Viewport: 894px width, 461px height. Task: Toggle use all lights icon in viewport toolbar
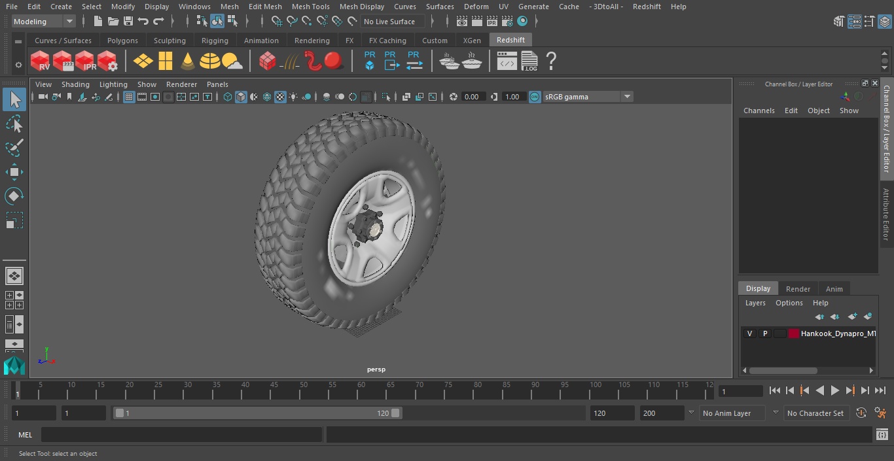293,97
